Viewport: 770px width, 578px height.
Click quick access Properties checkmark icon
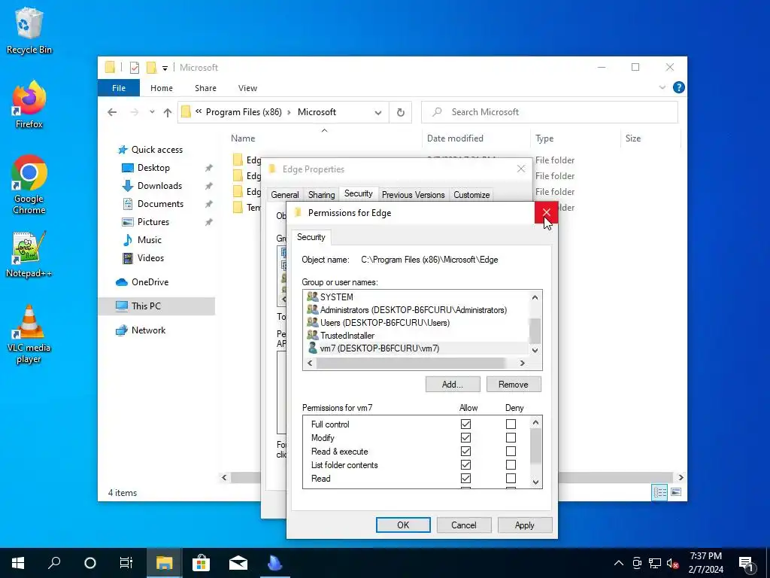click(x=135, y=68)
